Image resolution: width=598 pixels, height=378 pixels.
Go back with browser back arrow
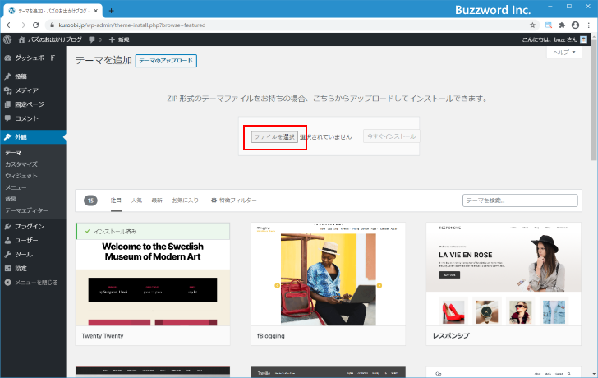[x=10, y=25]
